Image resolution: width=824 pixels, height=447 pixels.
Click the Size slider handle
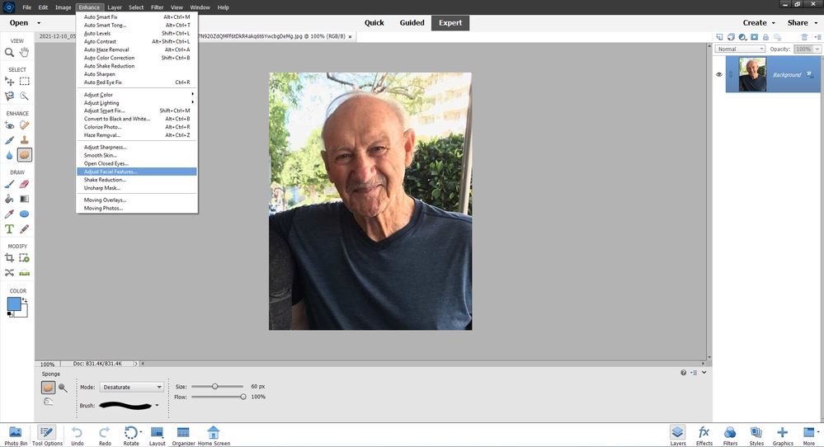pos(215,387)
